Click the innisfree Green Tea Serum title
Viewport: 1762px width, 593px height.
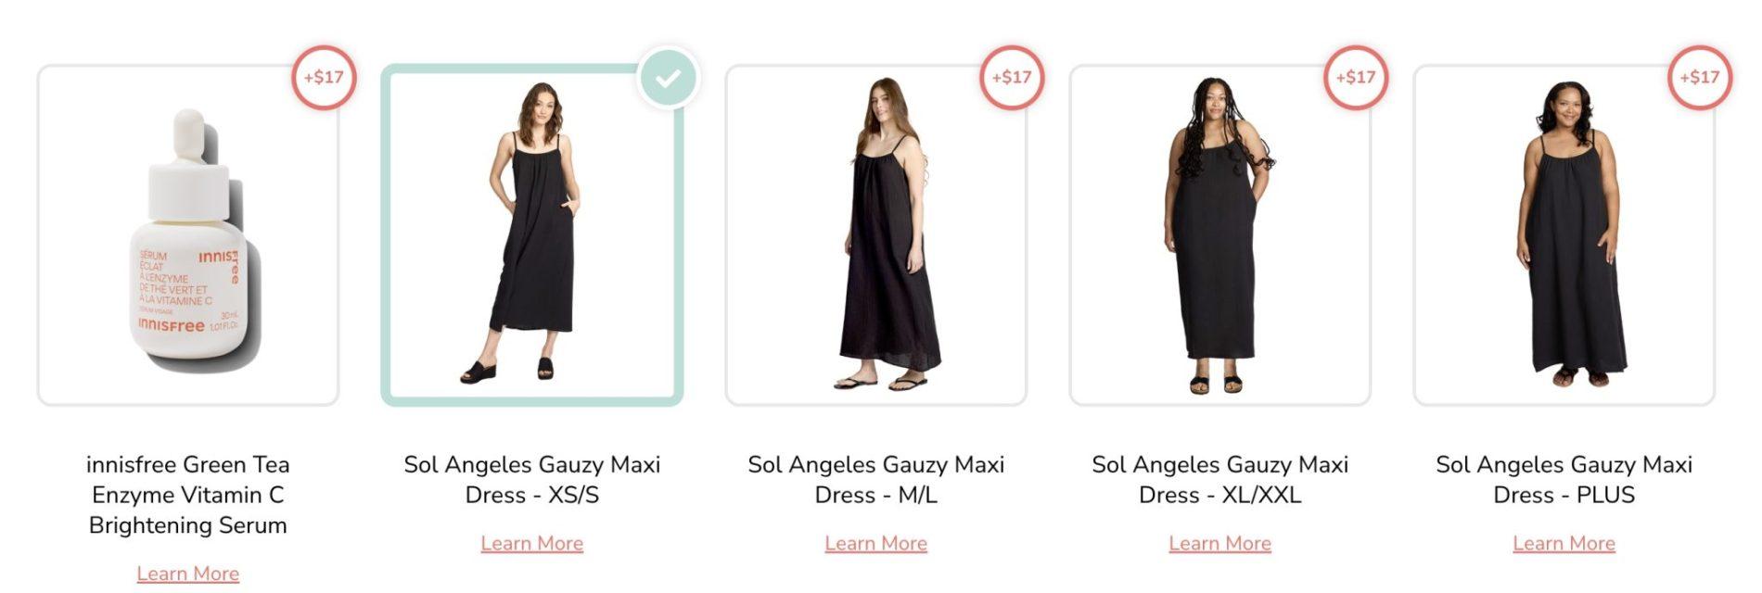click(x=188, y=495)
